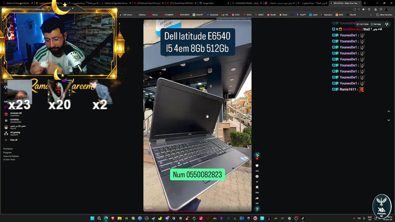
Task: Go to the next video with down chevron
Action: 389,120
